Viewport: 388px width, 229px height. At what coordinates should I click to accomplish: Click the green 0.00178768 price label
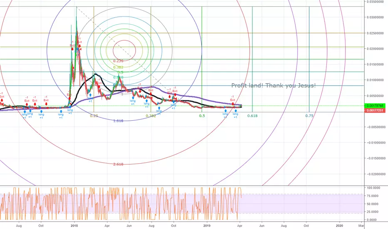click(x=375, y=106)
